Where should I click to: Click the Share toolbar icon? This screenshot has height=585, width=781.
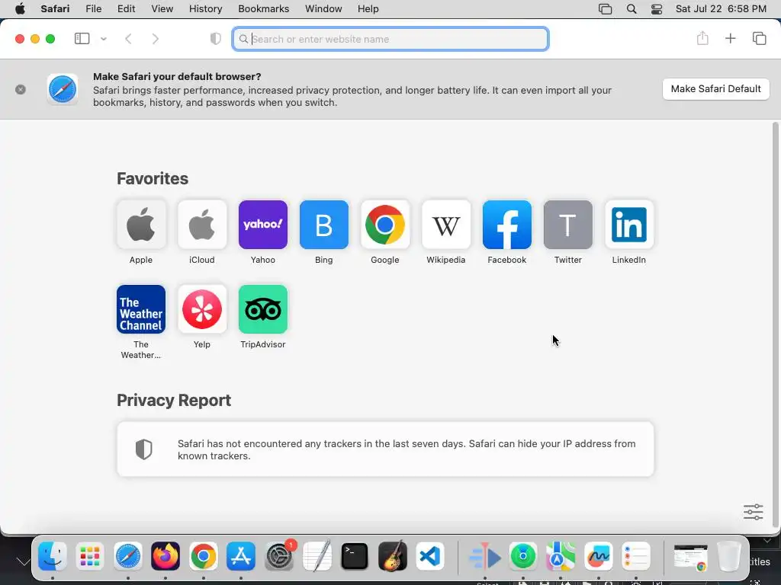pyautogui.click(x=702, y=38)
